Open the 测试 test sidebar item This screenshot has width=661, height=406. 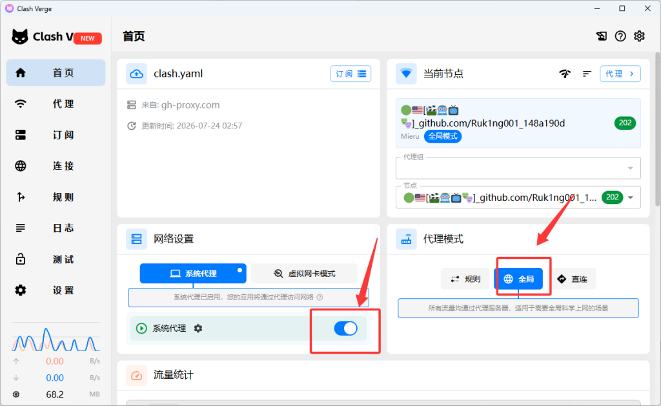(x=56, y=259)
